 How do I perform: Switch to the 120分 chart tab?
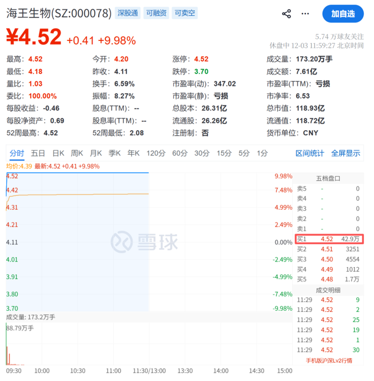[156, 153]
